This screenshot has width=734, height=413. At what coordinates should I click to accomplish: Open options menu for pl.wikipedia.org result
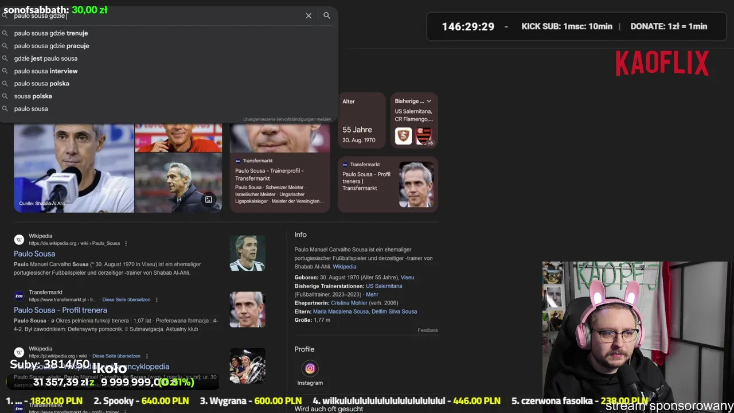147,356
